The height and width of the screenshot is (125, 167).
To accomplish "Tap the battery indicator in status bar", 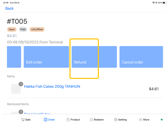I will (x=164, y=3).
